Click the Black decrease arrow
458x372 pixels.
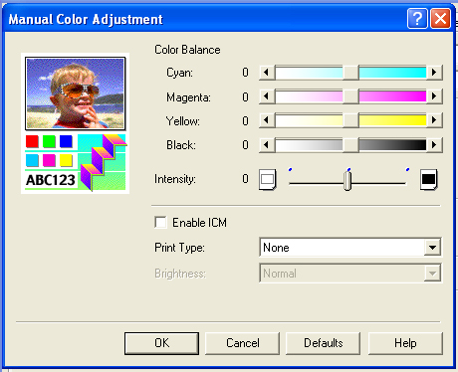pyautogui.click(x=267, y=145)
